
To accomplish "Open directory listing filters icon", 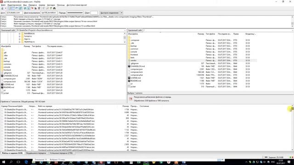I will point(44,8).
